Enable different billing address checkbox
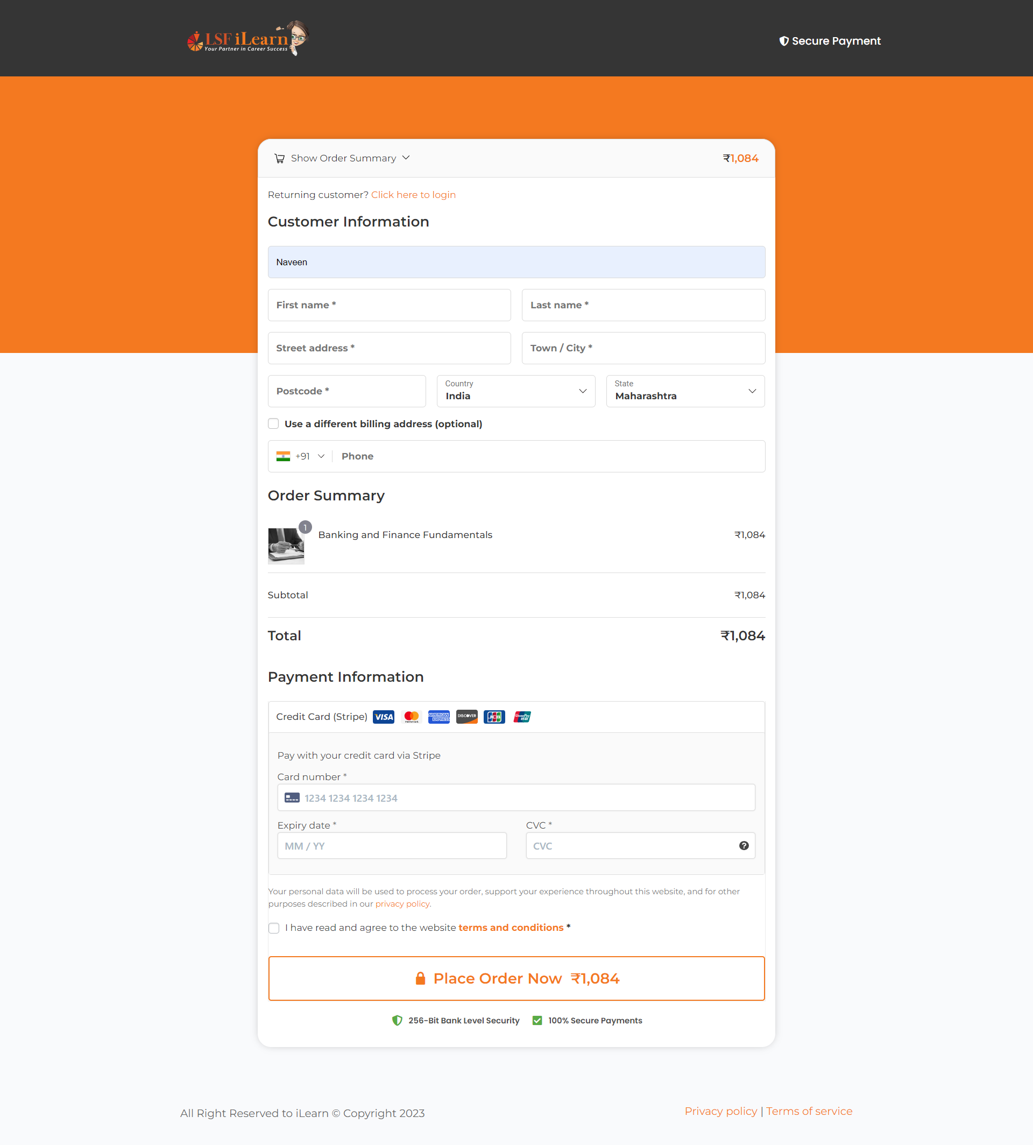Image resolution: width=1033 pixels, height=1145 pixels. click(273, 423)
